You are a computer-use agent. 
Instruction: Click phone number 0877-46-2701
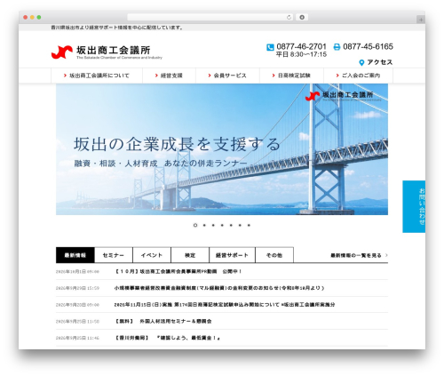click(301, 47)
